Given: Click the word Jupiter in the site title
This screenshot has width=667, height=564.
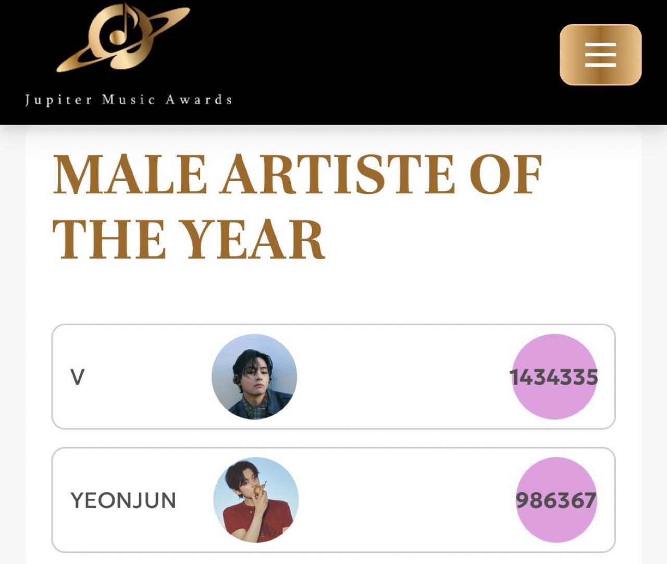Looking at the screenshot, I should click(58, 100).
